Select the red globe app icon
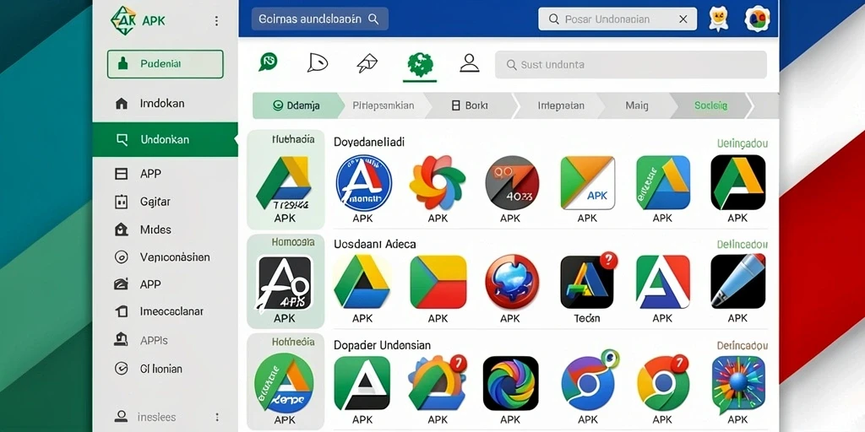Image resolution: width=865 pixels, height=432 pixels. point(512,282)
